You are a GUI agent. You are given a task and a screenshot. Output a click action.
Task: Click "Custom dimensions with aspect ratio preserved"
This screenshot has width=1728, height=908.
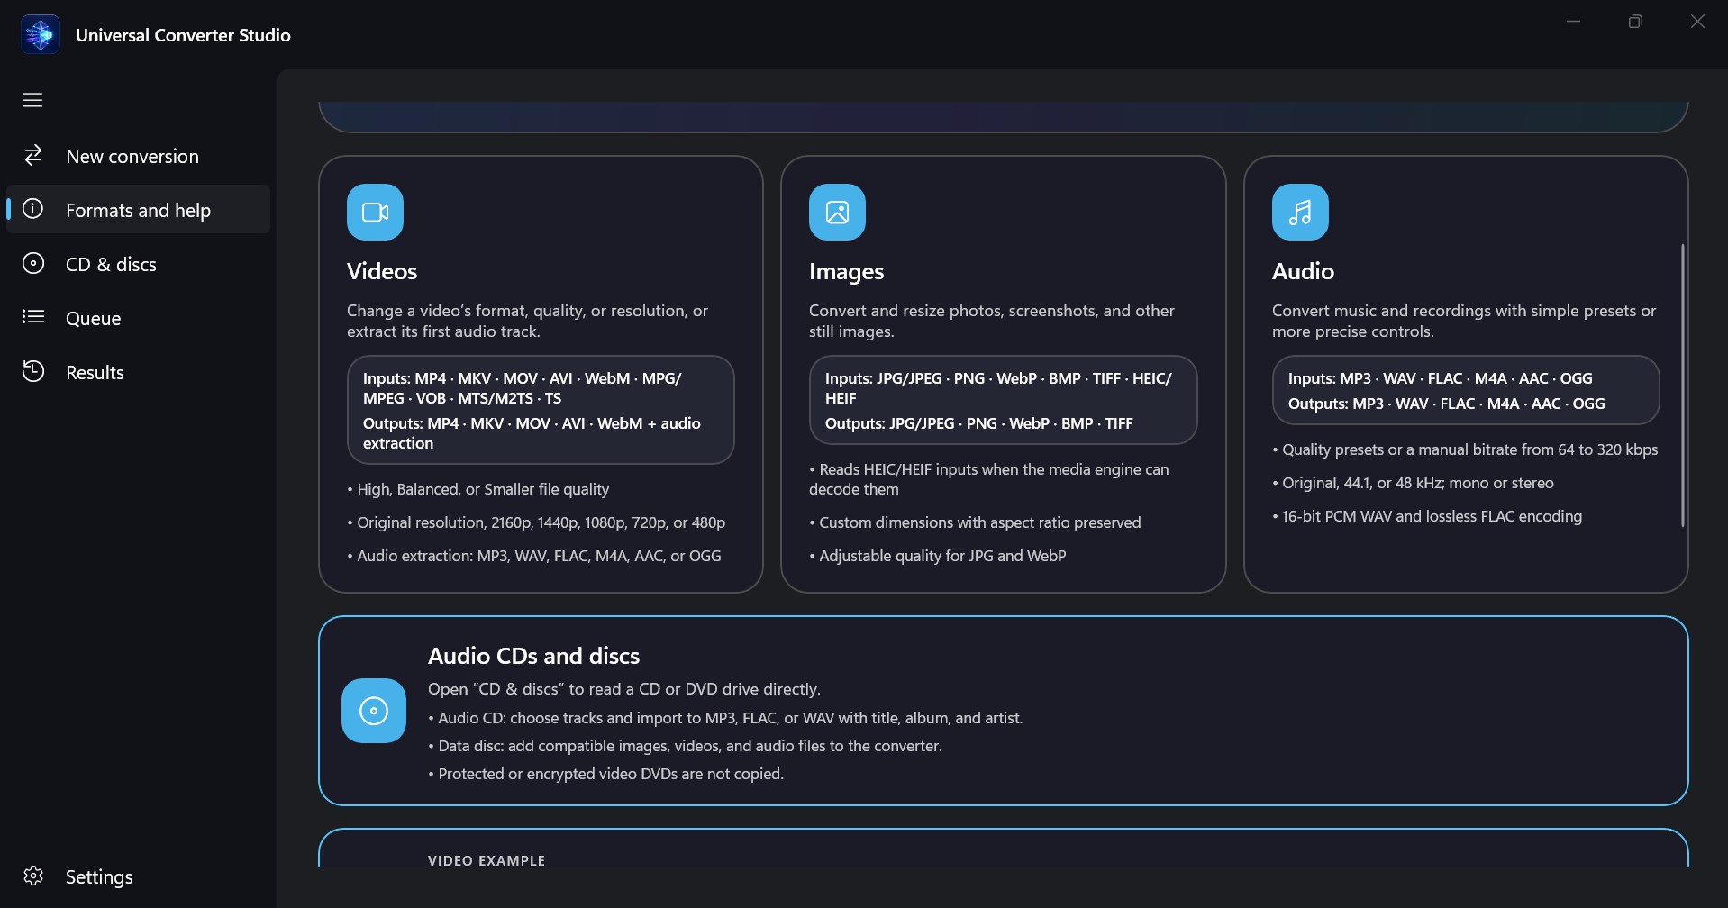click(975, 522)
